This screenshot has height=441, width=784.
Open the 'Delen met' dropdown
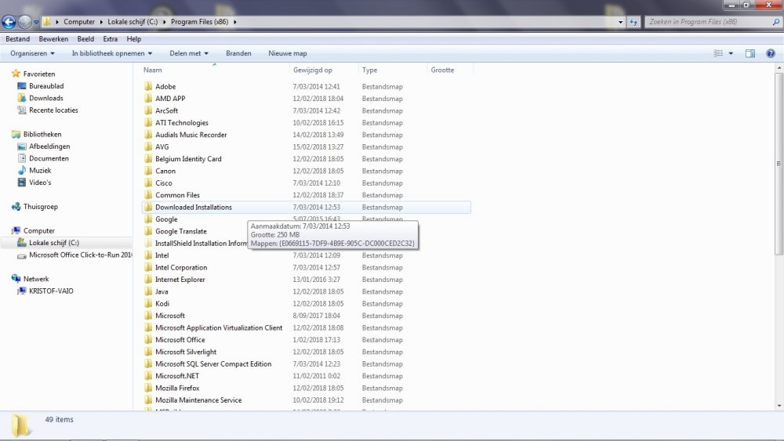188,53
